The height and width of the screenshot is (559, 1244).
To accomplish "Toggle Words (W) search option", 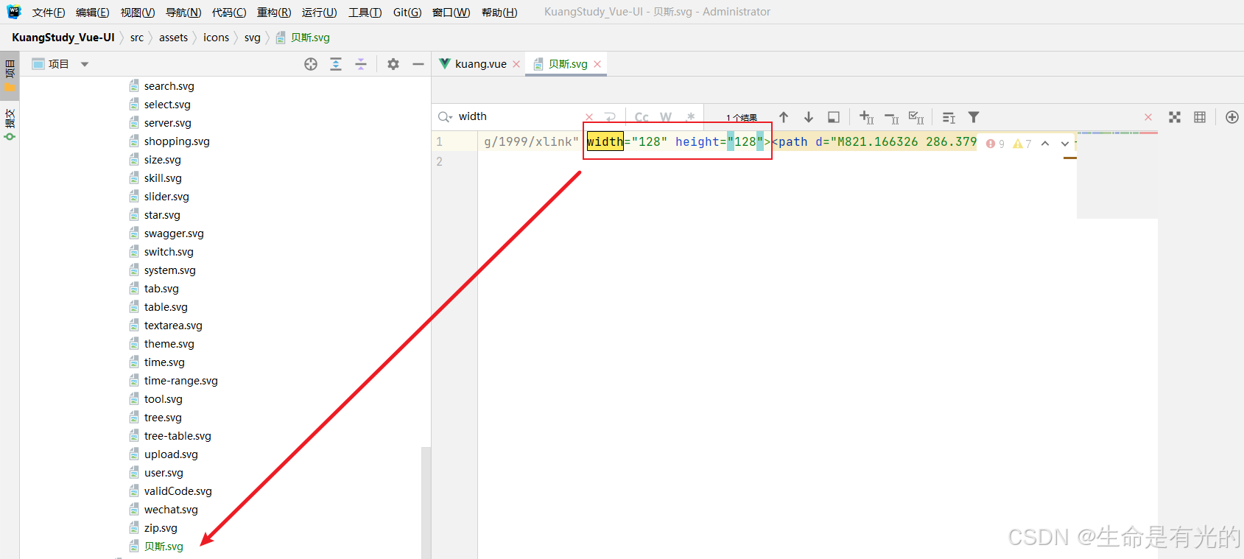I will (x=666, y=117).
